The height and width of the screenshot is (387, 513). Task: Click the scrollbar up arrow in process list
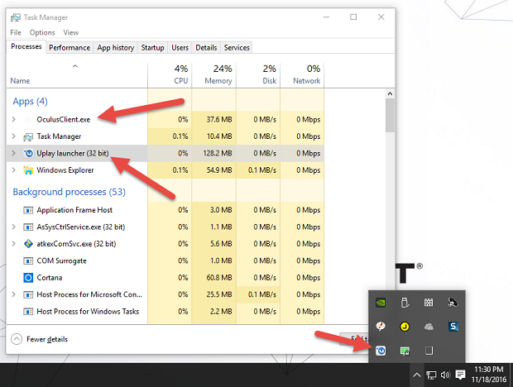coord(390,93)
